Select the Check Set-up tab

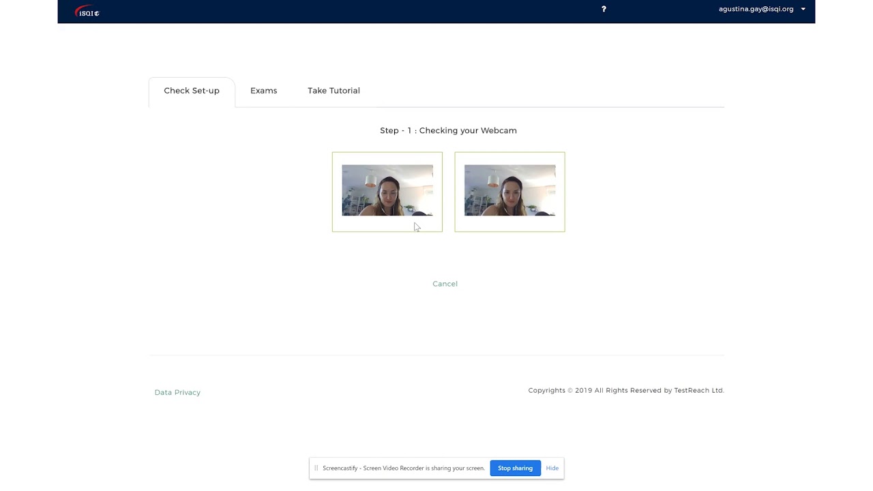pyautogui.click(x=192, y=91)
